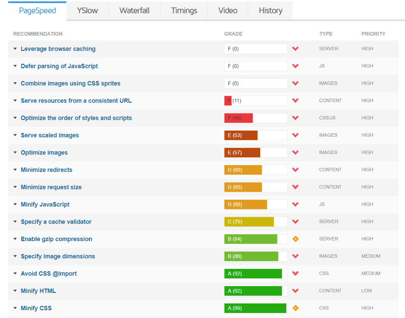This screenshot has width=405, height=318.
Task: Open the Specify image dimensions recommendation
Action: [57, 256]
